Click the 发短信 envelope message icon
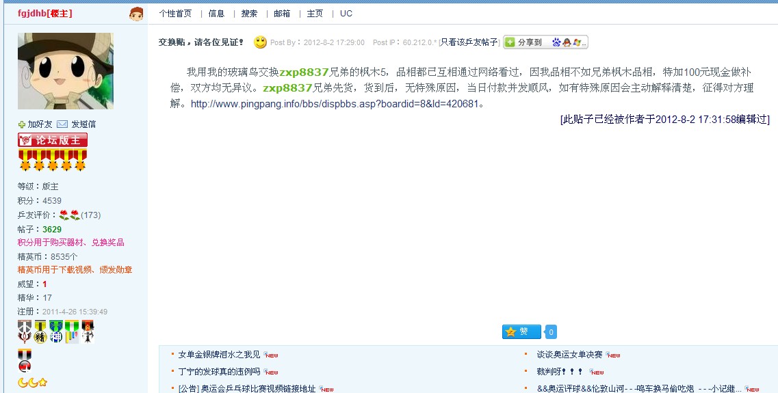778x393 pixels. [x=62, y=124]
